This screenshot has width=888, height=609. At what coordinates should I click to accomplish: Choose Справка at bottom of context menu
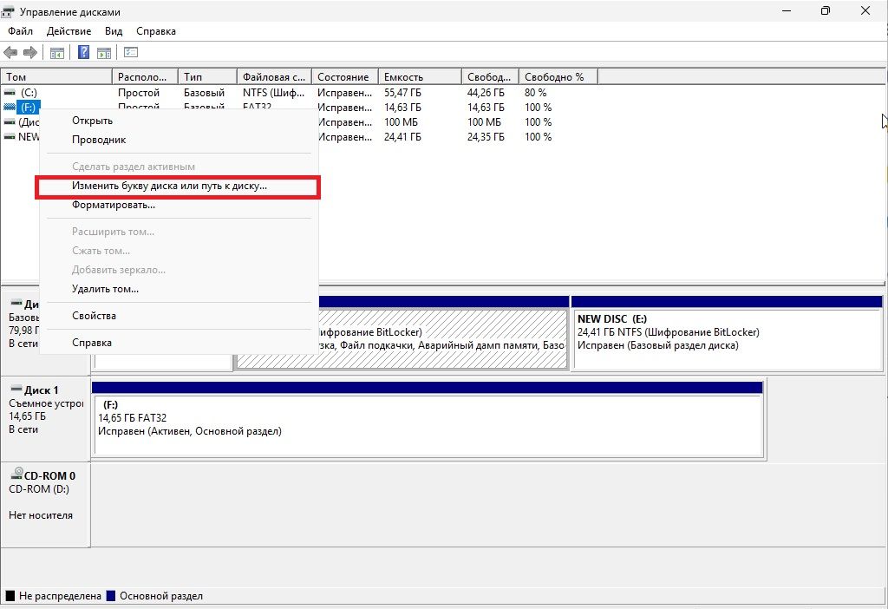(x=179, y=343)
